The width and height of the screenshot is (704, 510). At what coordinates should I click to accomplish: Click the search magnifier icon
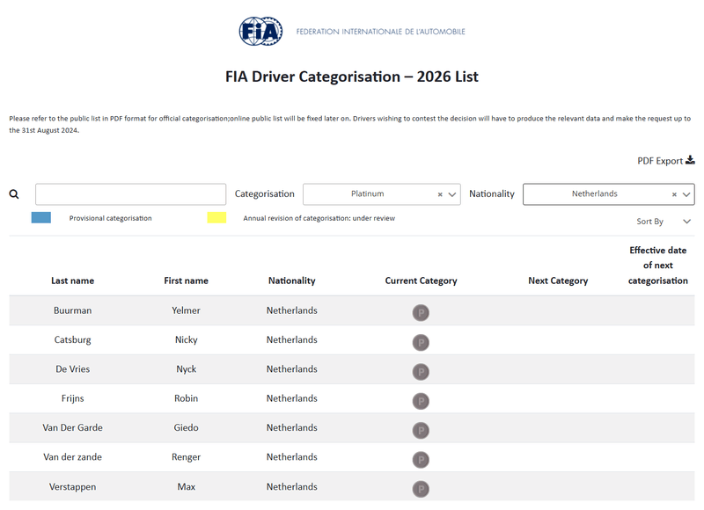(14, 194)
